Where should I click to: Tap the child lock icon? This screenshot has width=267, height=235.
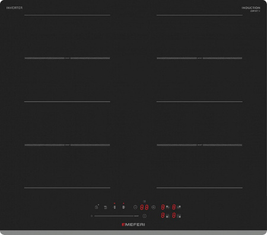point(96,207)
